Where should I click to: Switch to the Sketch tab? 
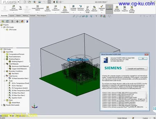click(19, 15)
